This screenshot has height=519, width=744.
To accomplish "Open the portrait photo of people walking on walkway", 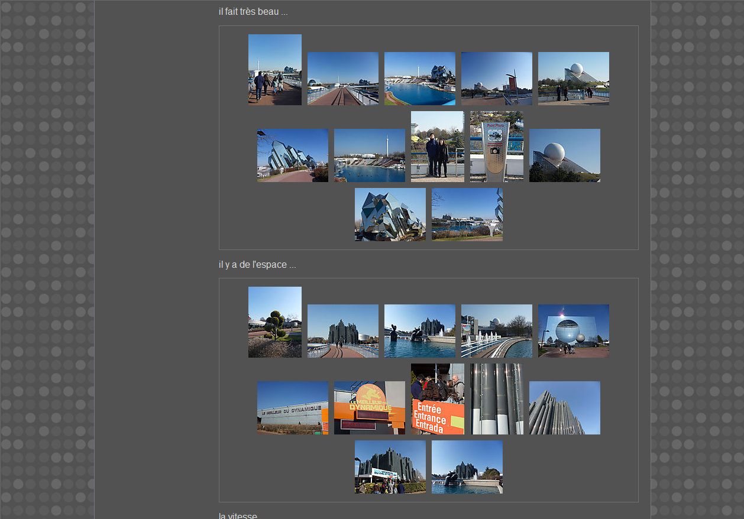I will point(274,70).
